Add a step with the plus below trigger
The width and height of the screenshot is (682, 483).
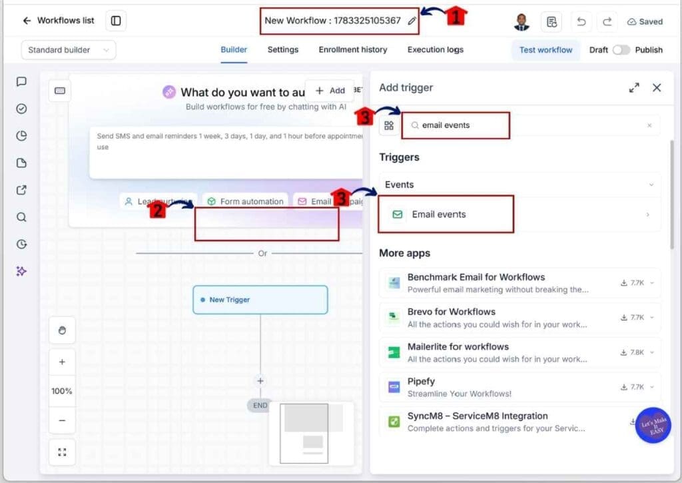click(260, 381)
